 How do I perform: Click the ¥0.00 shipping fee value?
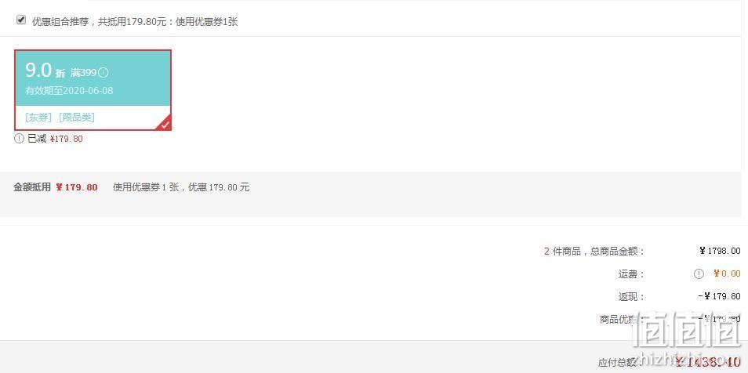coord(727,273)
